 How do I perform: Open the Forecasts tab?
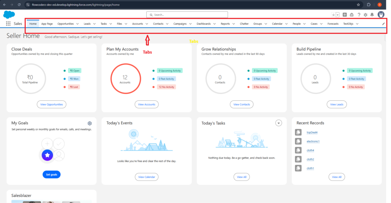[x=333, y=24]
